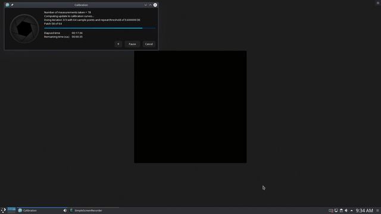
Task: Click the calibration progress bar
Action: pos(99,28)
